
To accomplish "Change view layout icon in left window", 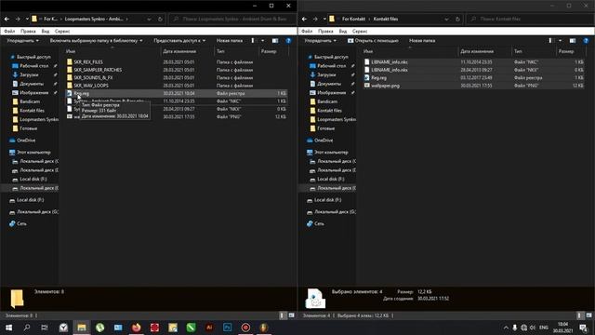I will click(253, 41).
